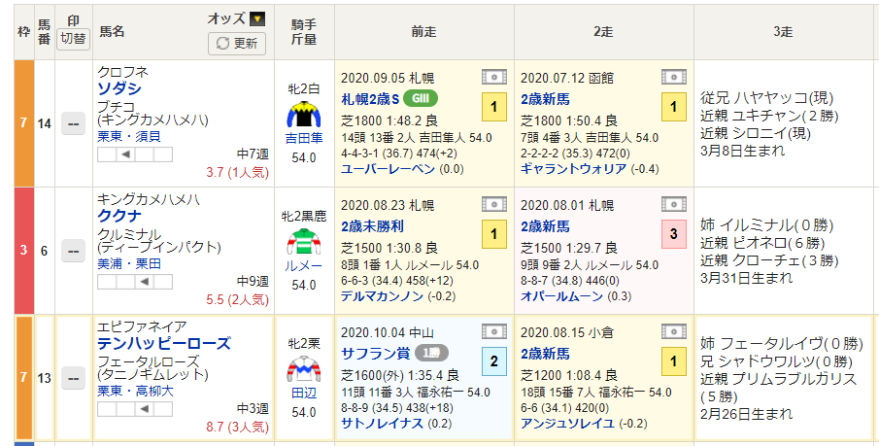Viewport: 879px width, 446px height.
Task: Open ククナ's 2歳新馬 race result
Action: tap(545, 226)
